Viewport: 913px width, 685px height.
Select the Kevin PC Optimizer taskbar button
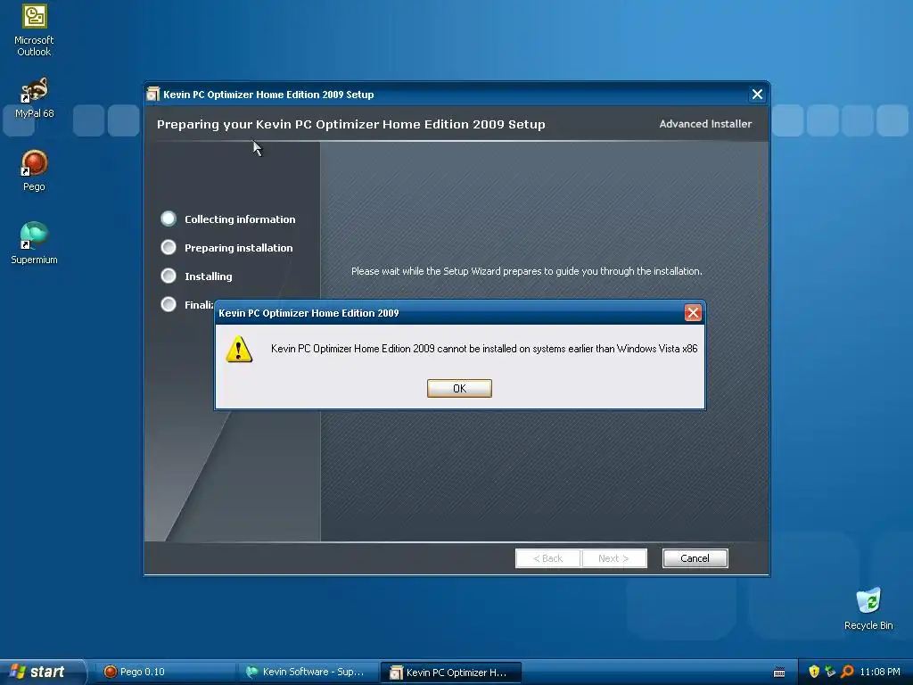click(450, 673)
